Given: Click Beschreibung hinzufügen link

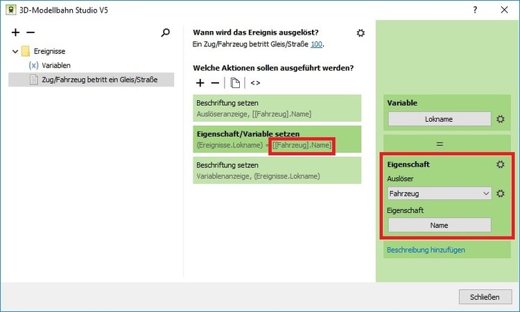Looking at the screenshot, I should tap(425, 250).
